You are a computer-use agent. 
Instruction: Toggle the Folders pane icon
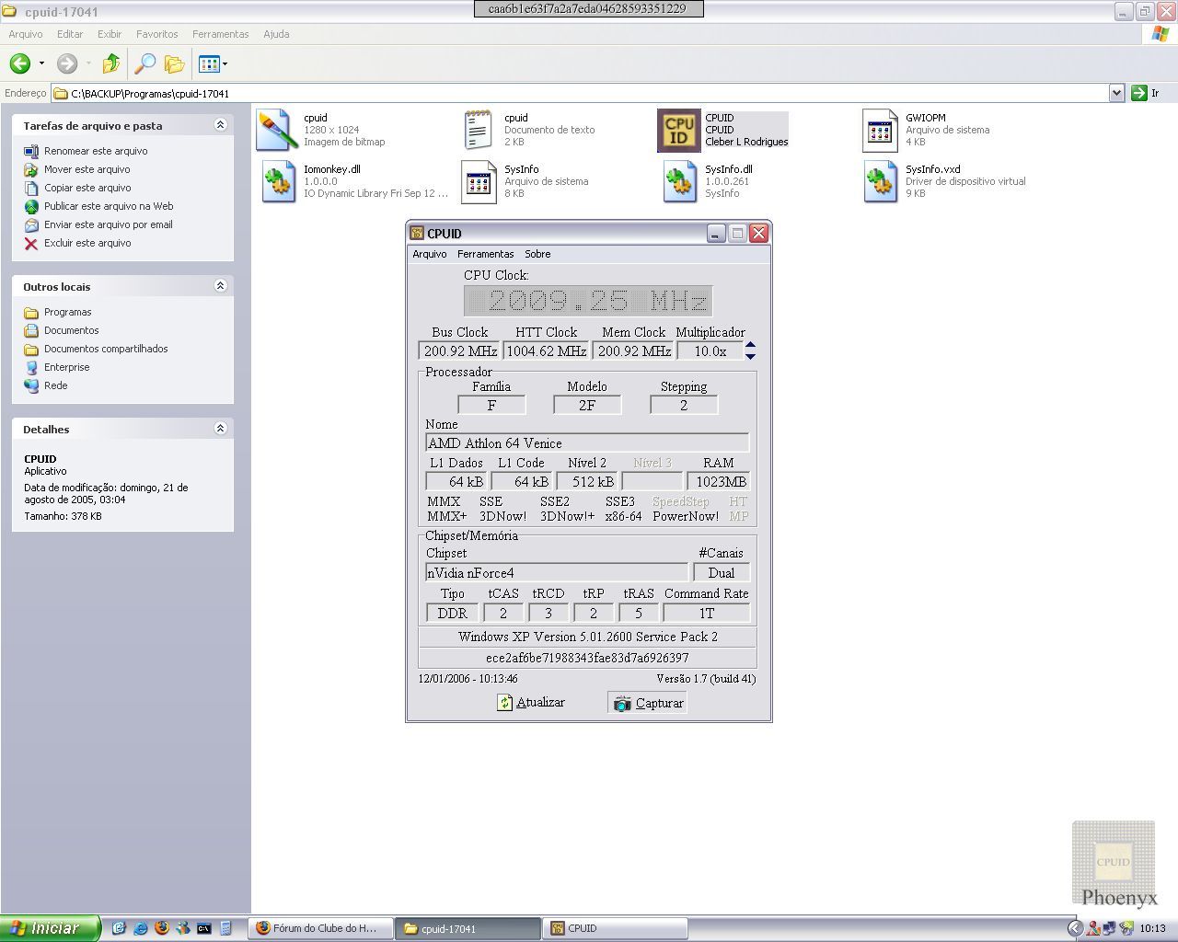(x=174, y=63)
